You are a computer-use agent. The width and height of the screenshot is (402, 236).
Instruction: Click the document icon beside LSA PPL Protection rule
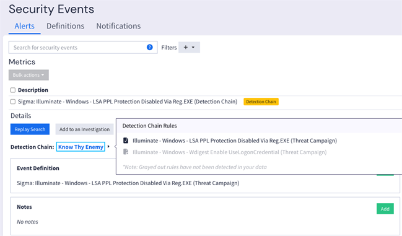pyautogui.click(x=126, y=141)
